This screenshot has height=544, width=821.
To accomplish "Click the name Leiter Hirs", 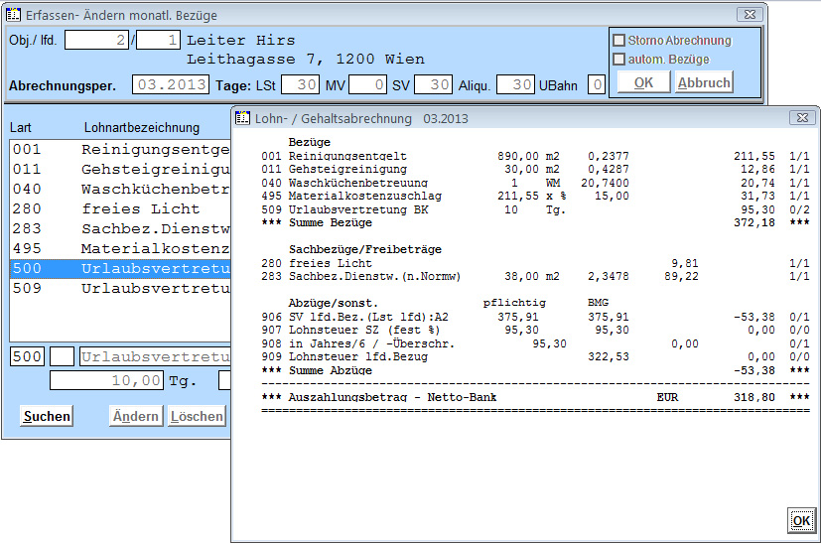I will [241, 40].
